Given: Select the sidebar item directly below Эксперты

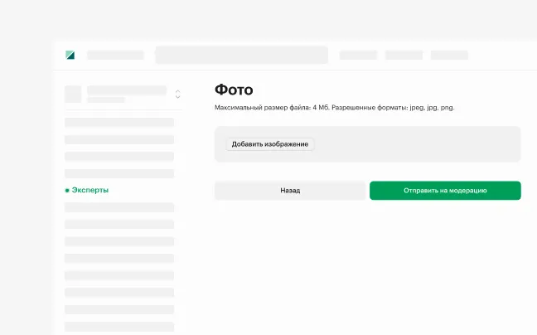Looking at the screenshot, I should (119, 207).
